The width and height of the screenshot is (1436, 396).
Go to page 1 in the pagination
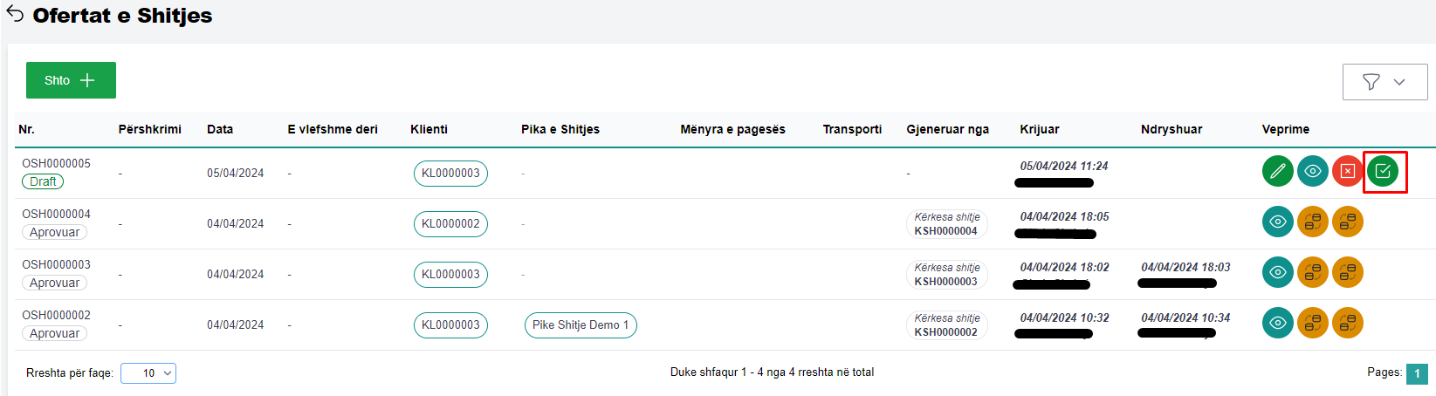pyautogui.click(x=1417, y=373)
